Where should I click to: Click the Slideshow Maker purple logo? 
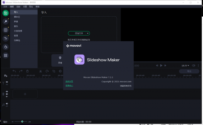tap(80, 60)
